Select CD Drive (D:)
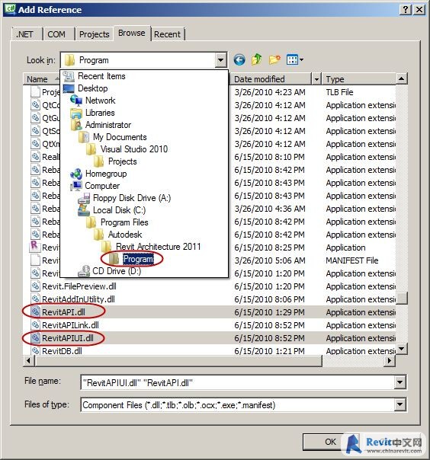Screen dimensions: 430x460 [117, 271]
